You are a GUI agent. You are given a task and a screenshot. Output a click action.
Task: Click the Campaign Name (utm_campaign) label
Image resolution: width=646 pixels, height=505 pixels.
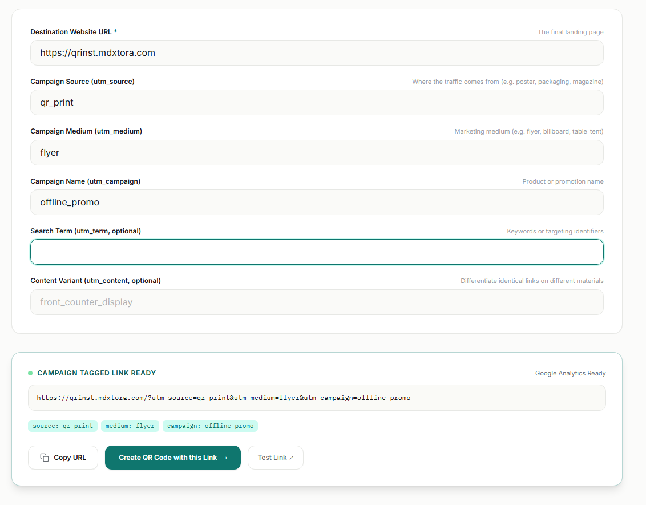[85, 181]
